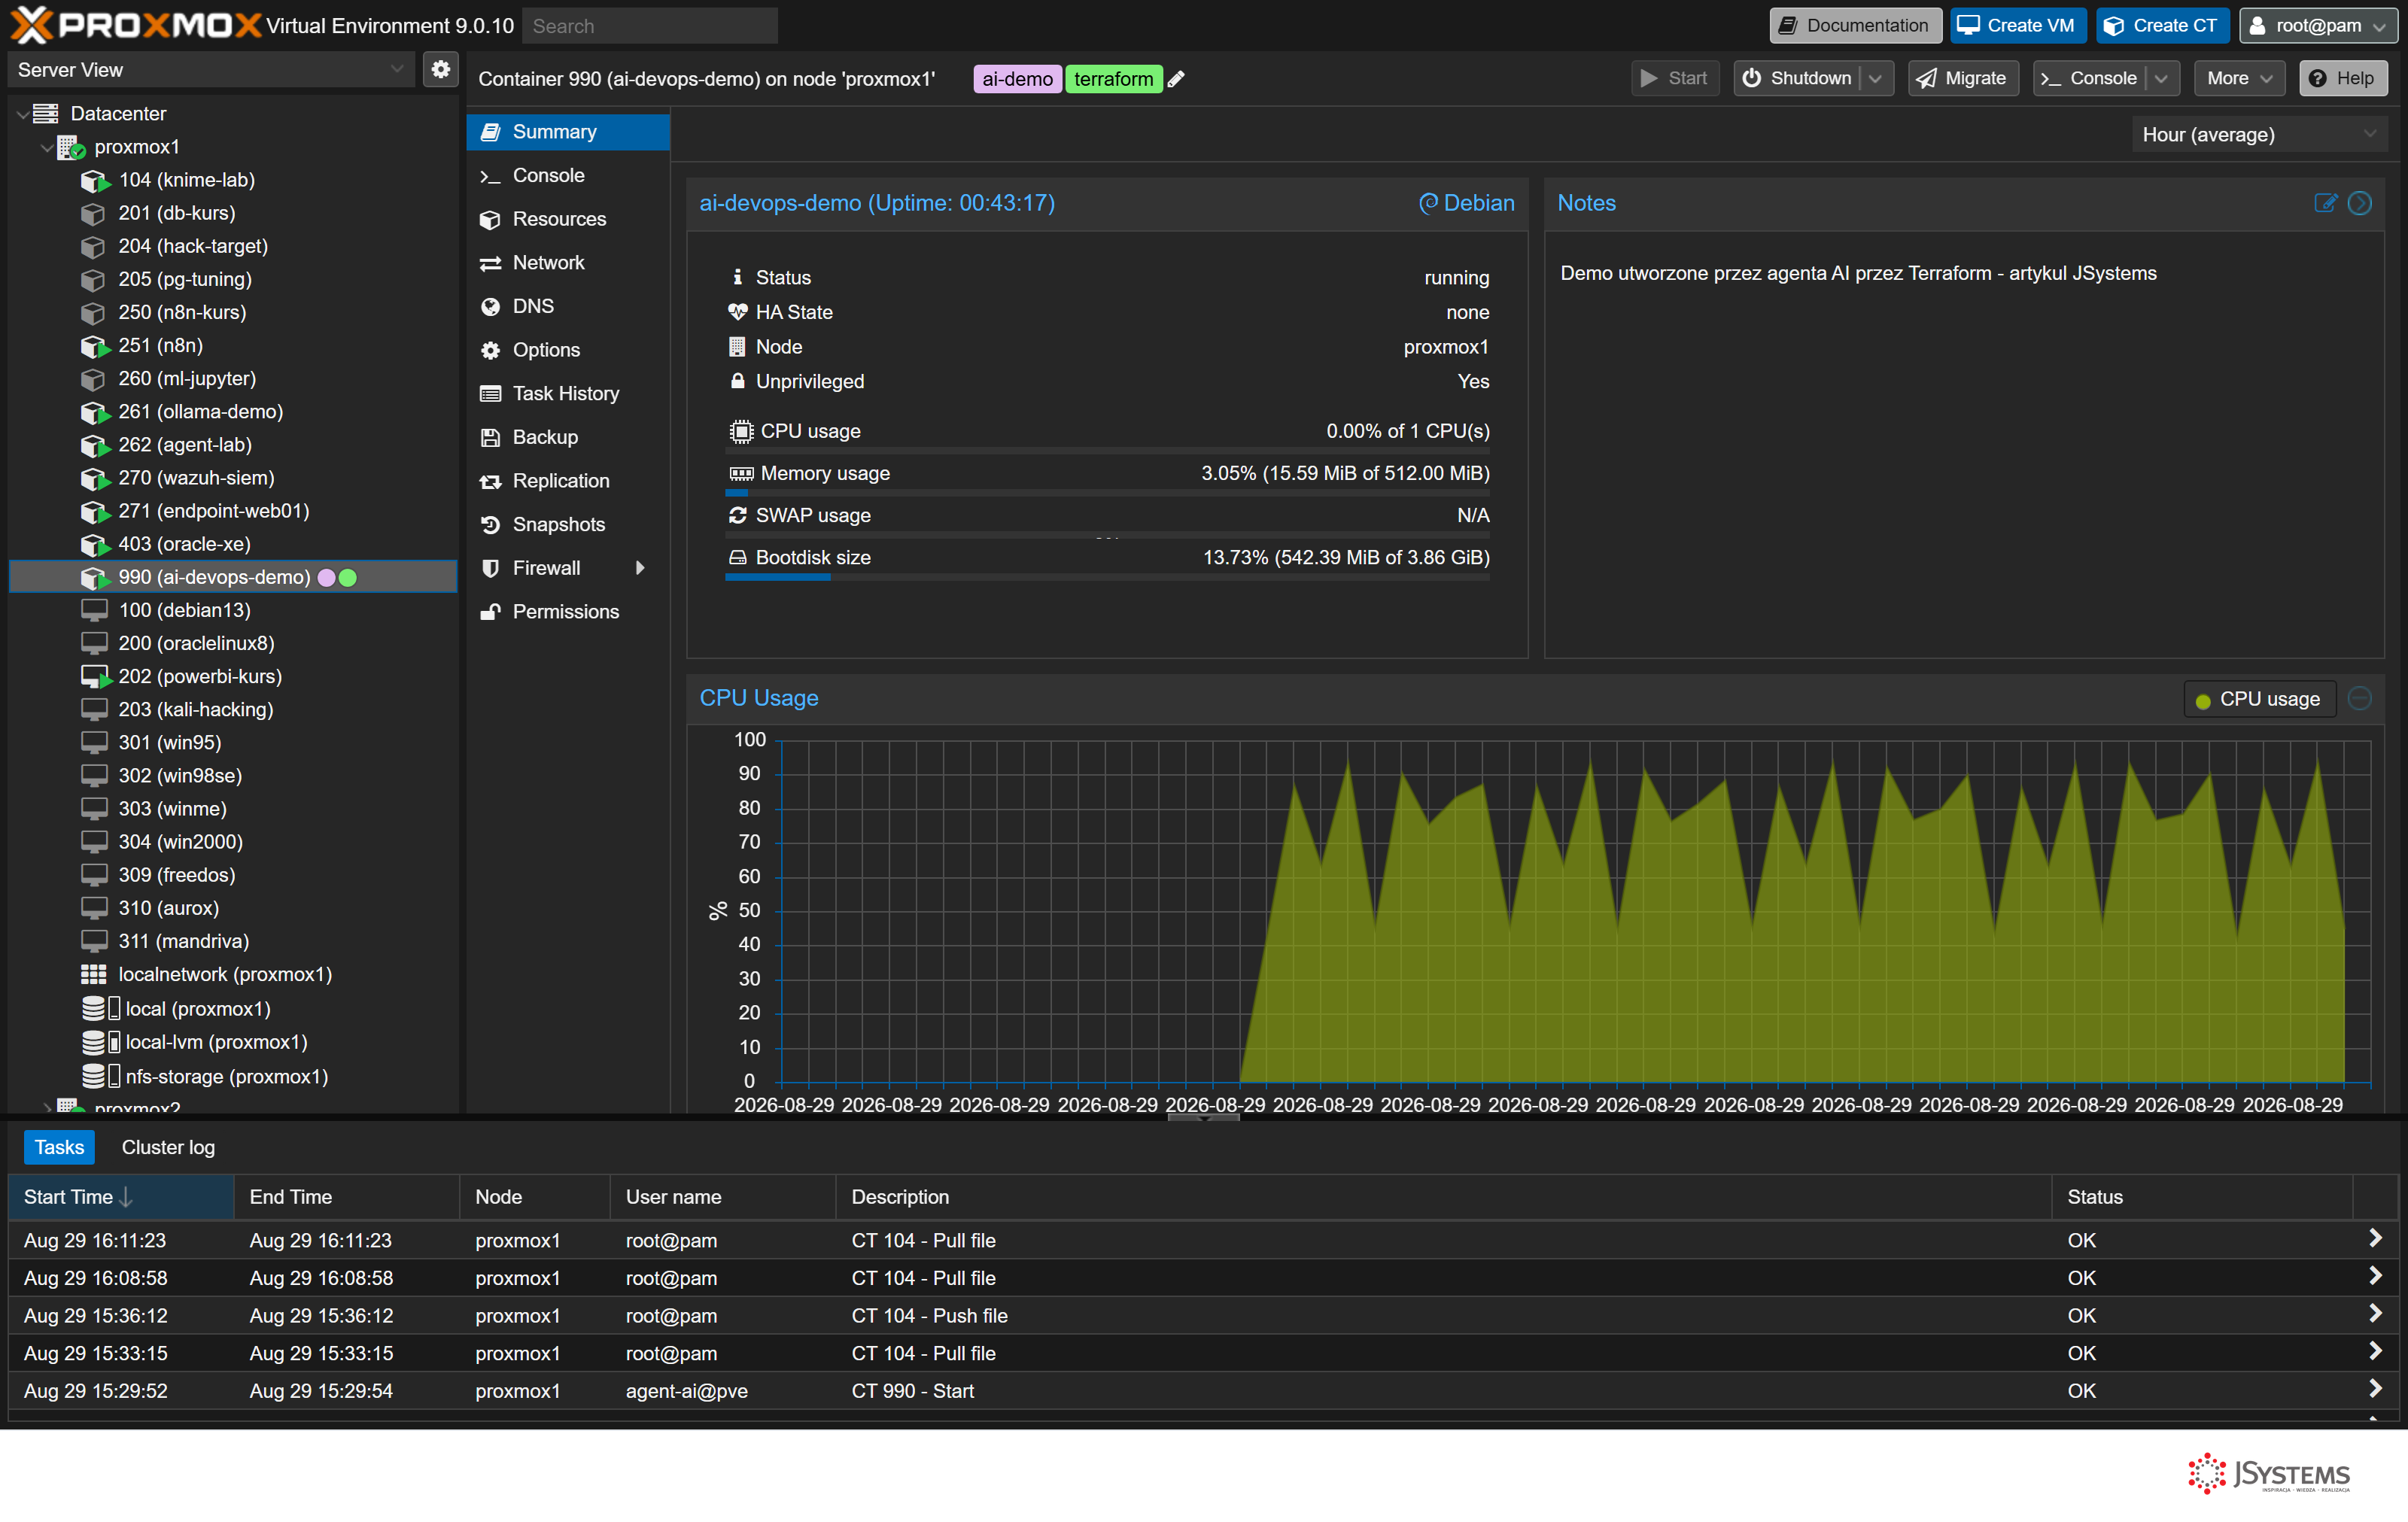The height and width of the screenshot is (1522, 2408).
Task: Open container Options
Action: click(x=567, y=350)
